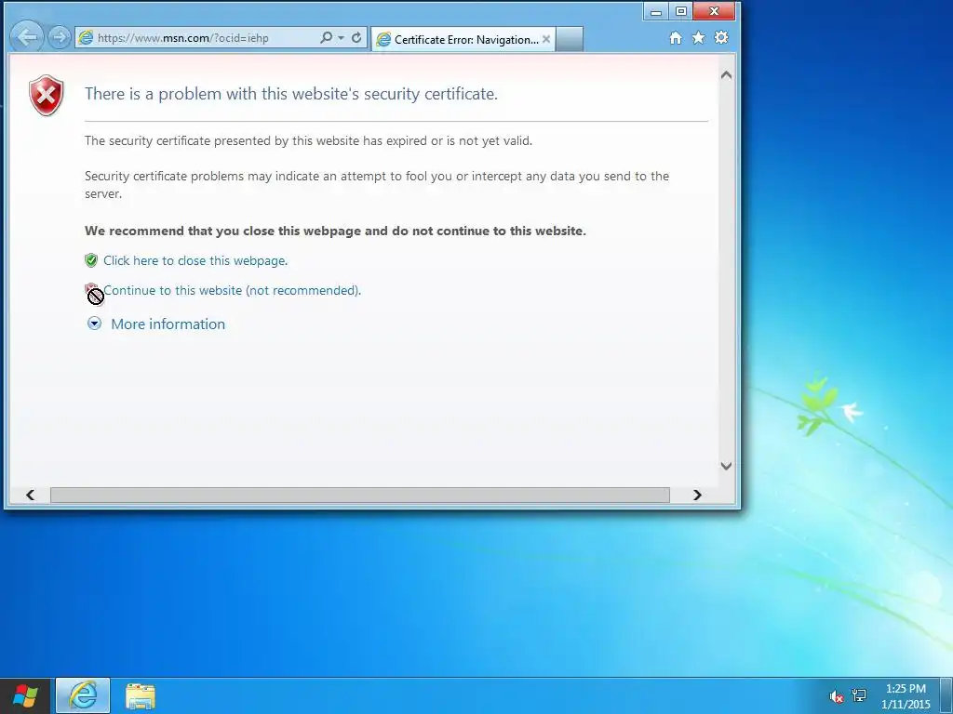Image resolution: width=953 pixels, height=714 pixels.
Task: Click the red shield error icon
Action: click(x=47, y=96)
